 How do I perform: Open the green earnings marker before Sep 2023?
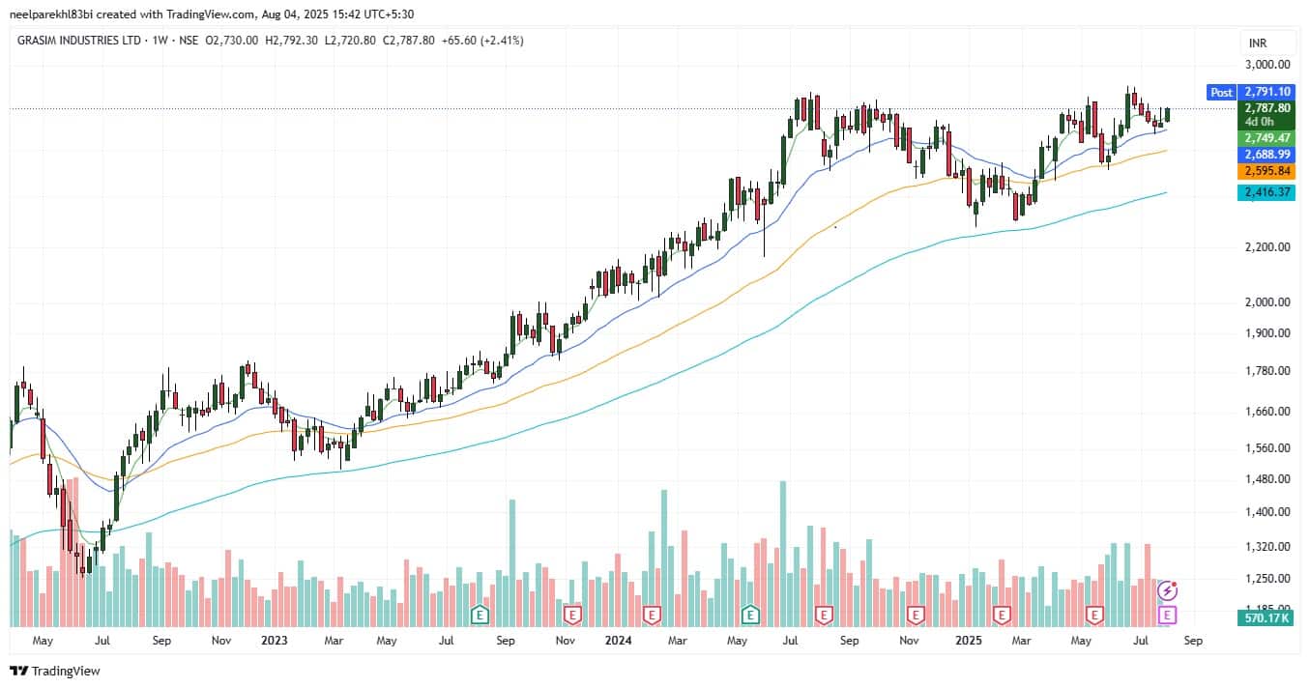tap(479, 615)
